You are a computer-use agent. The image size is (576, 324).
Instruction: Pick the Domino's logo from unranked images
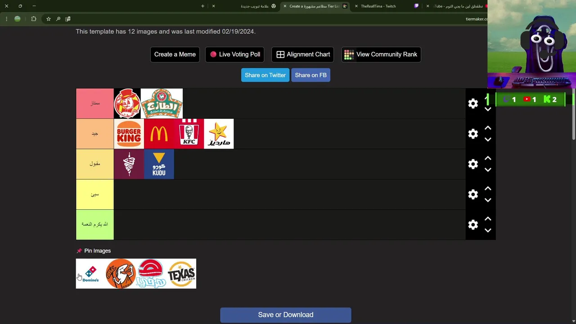coord(91,274)
